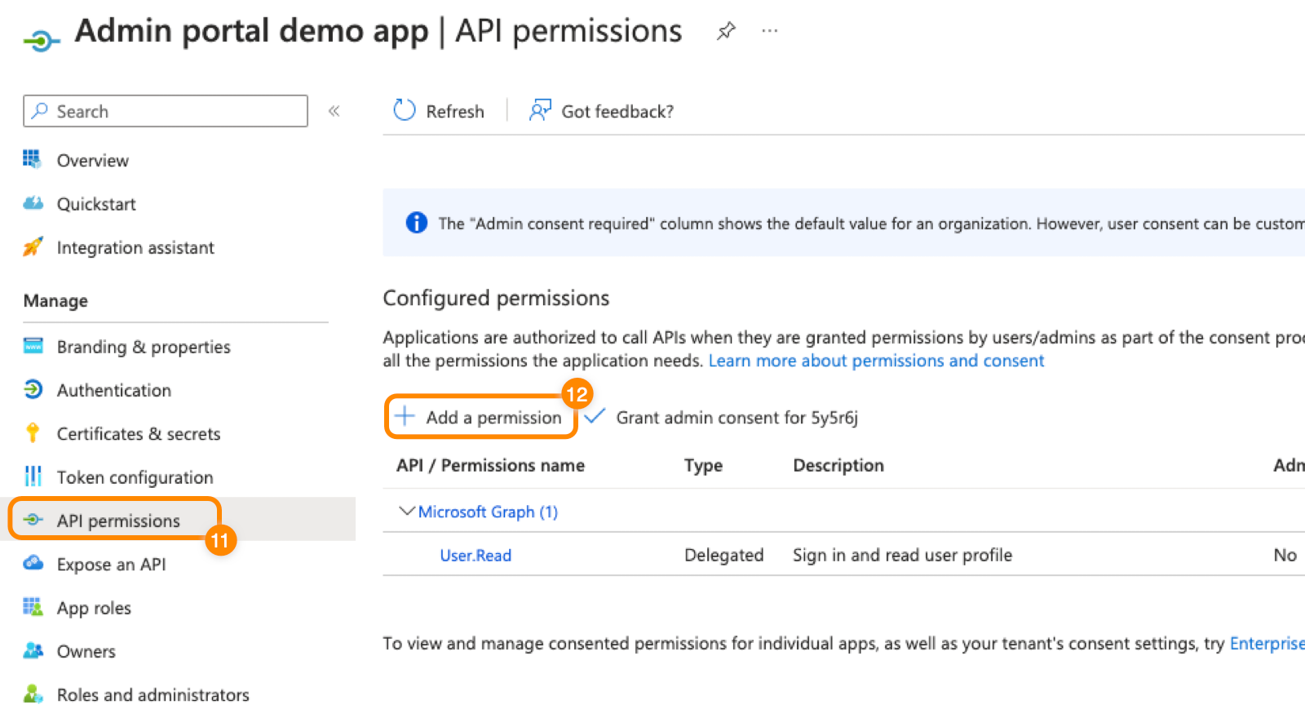
Task: Click the pin icon beside the page title
Action: 726,31
